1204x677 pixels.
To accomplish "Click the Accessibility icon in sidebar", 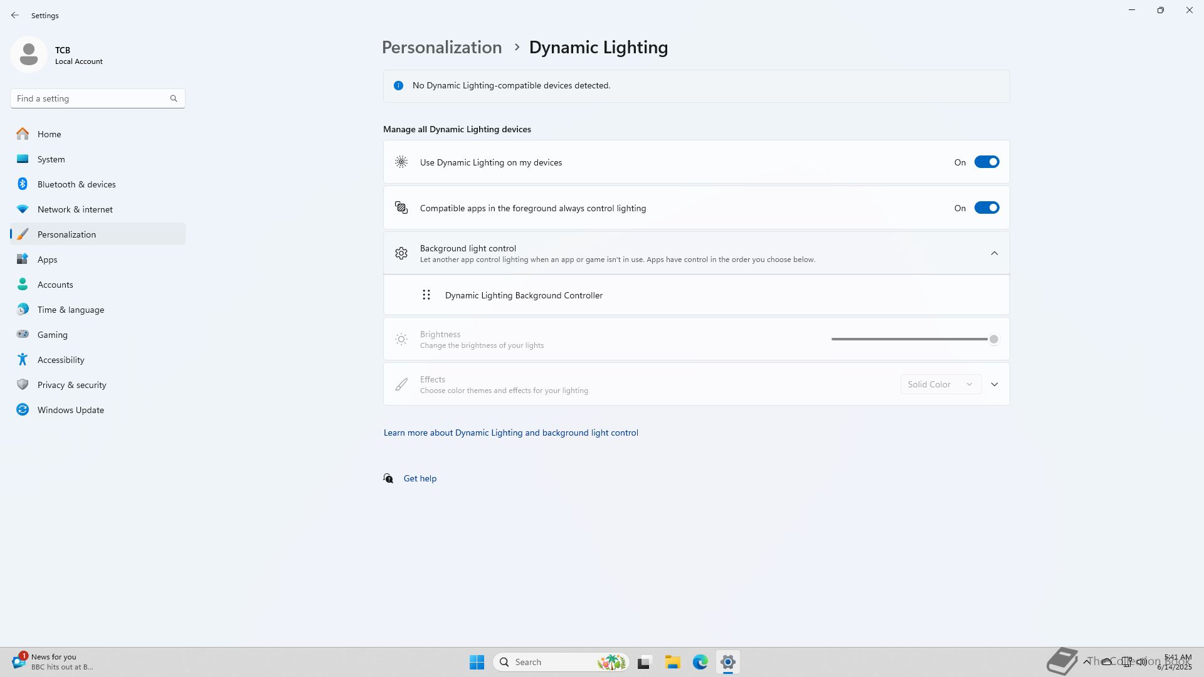I will pos(23,359).
